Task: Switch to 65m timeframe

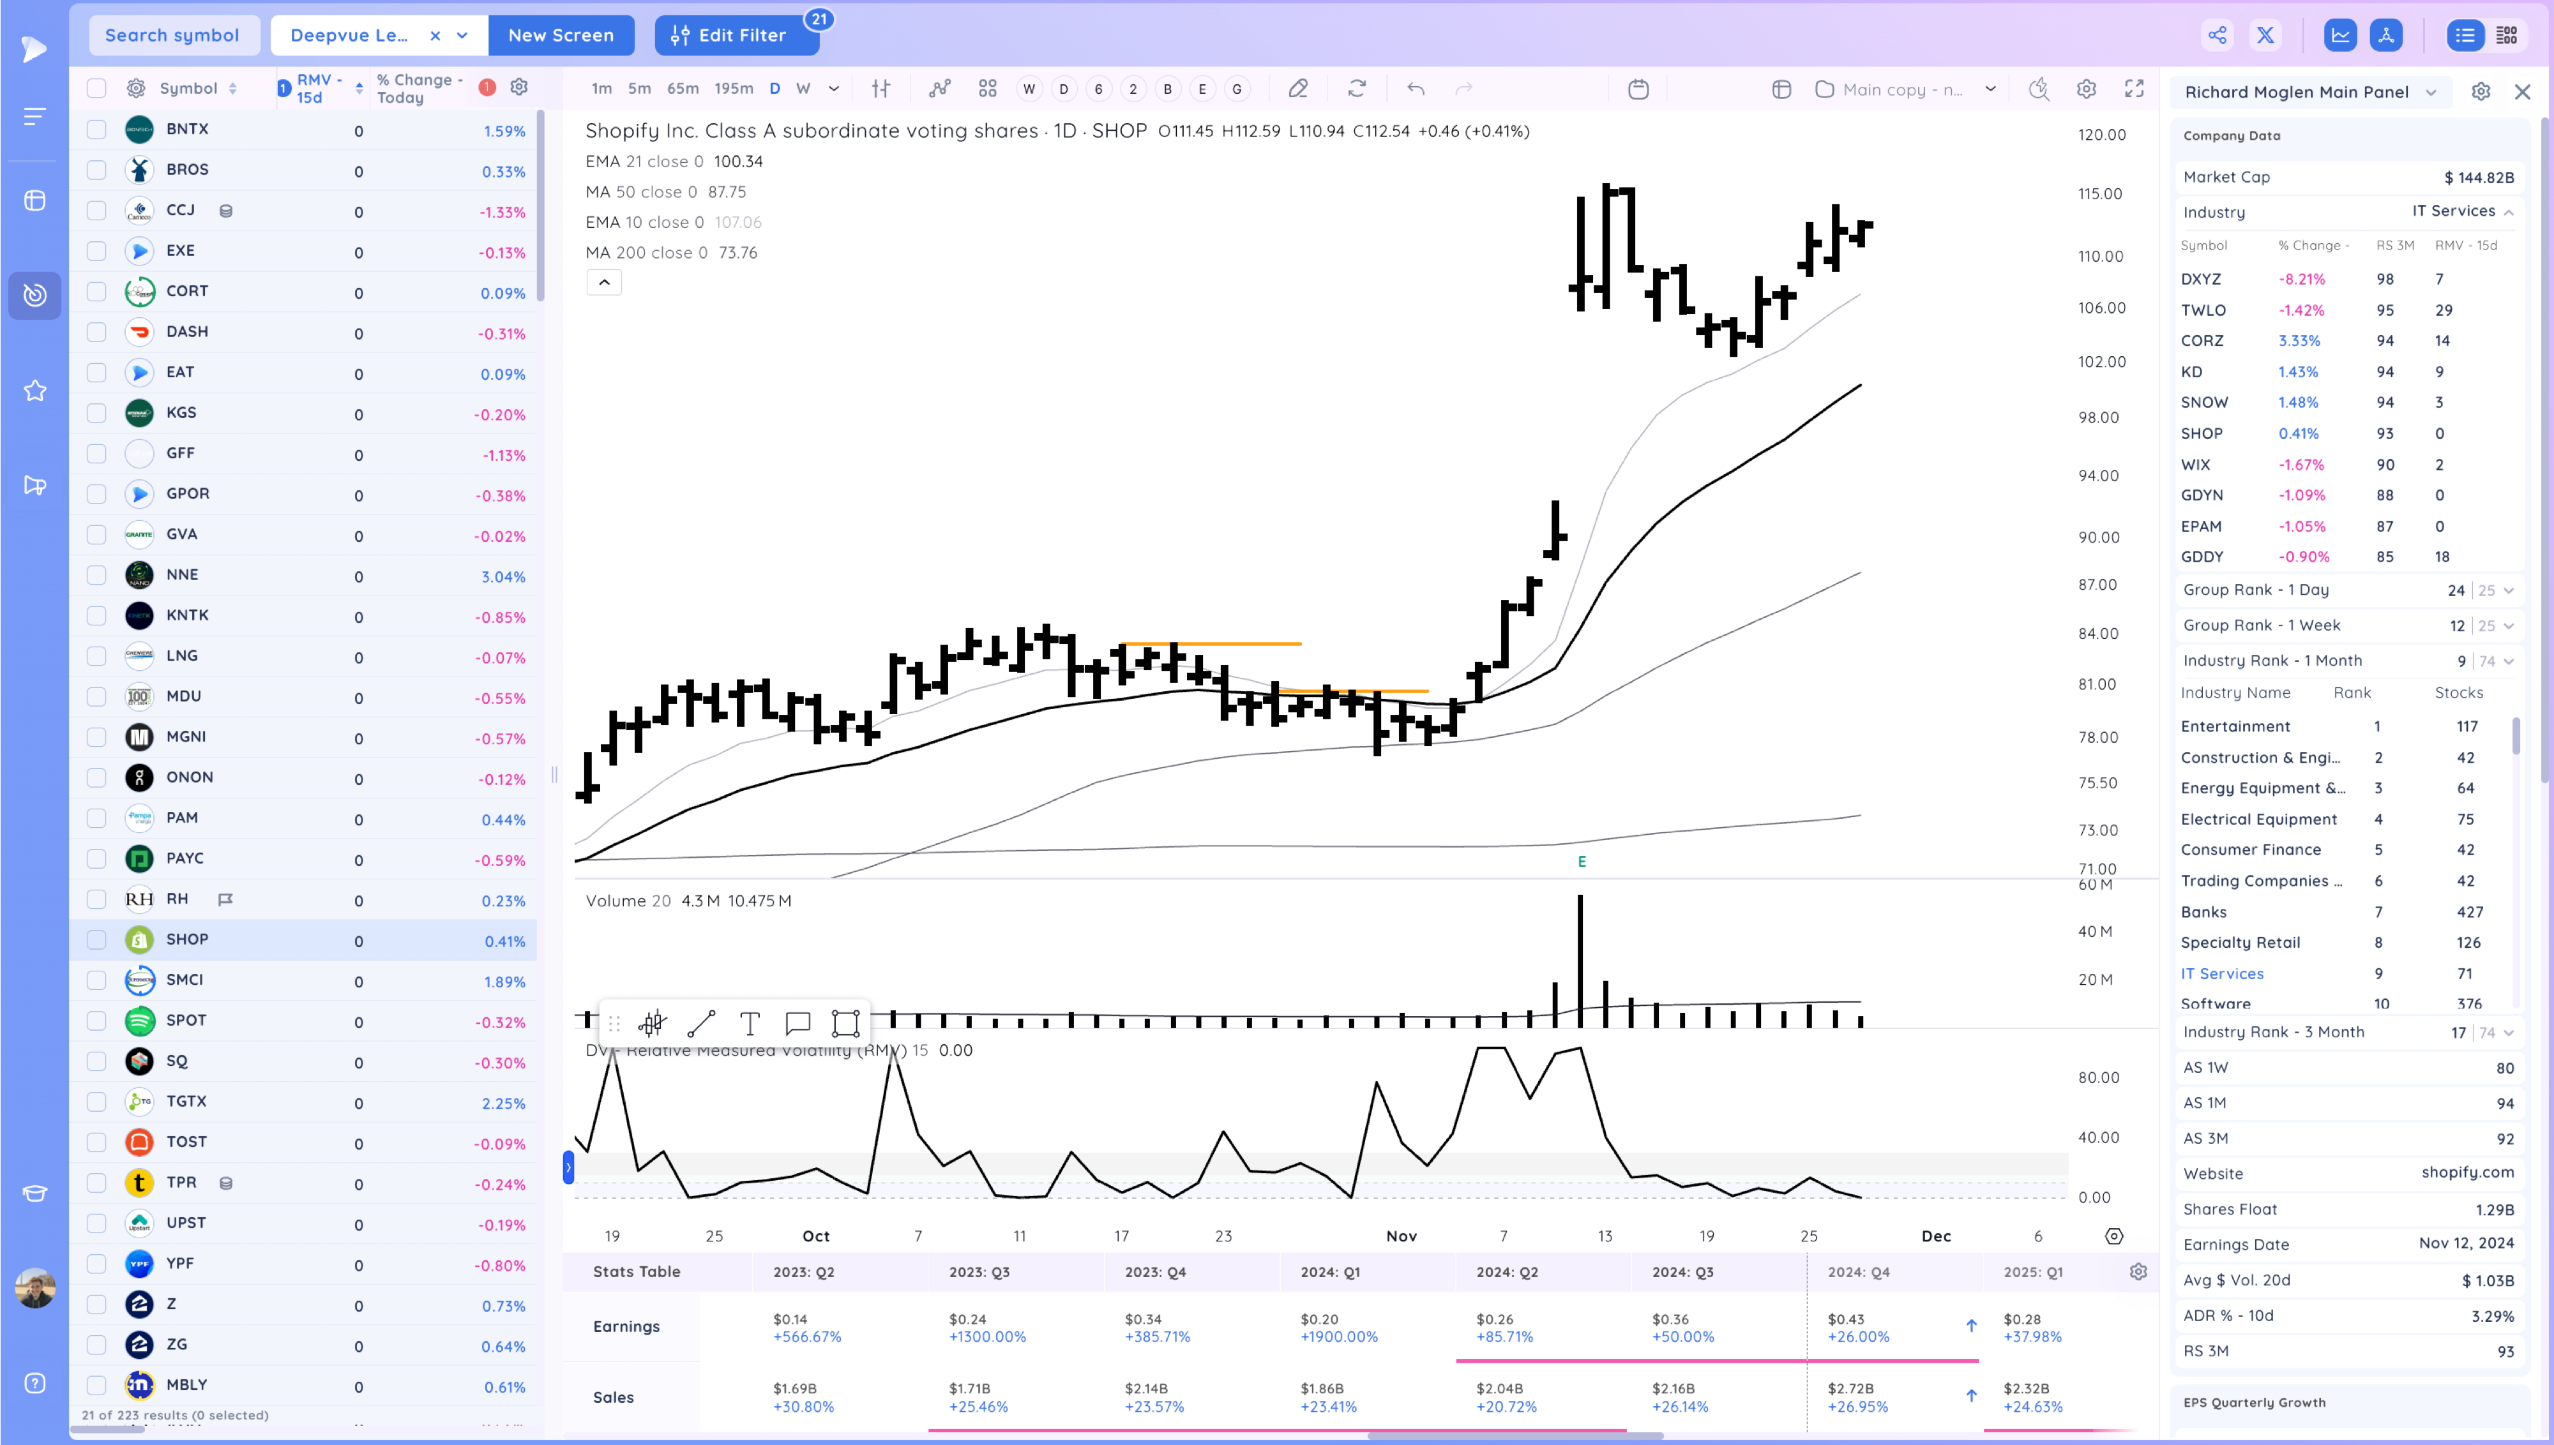Action: (683, 89)
